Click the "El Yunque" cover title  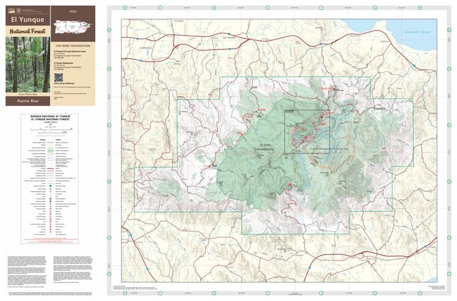click(x=28, y=20)
